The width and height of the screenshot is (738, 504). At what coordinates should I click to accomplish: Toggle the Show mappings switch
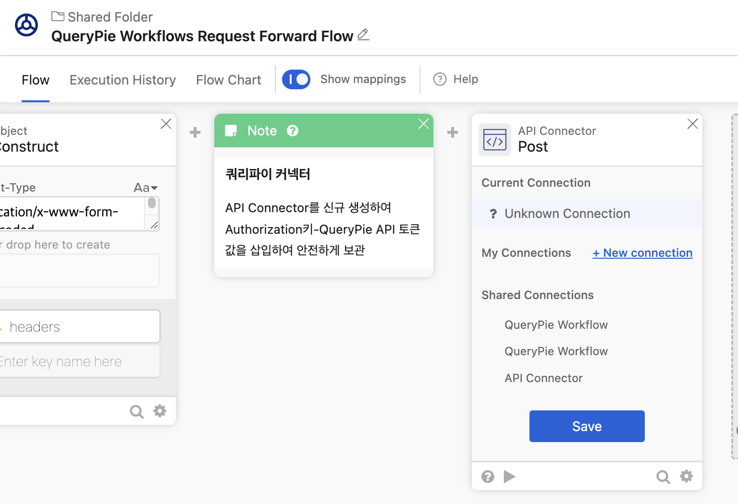(296, 79)
